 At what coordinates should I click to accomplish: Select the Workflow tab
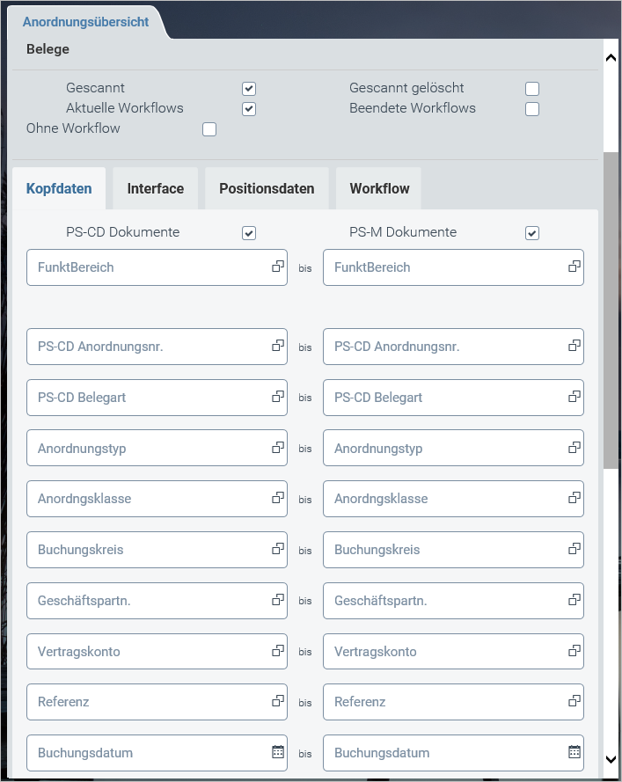click(x=379, y=188)
